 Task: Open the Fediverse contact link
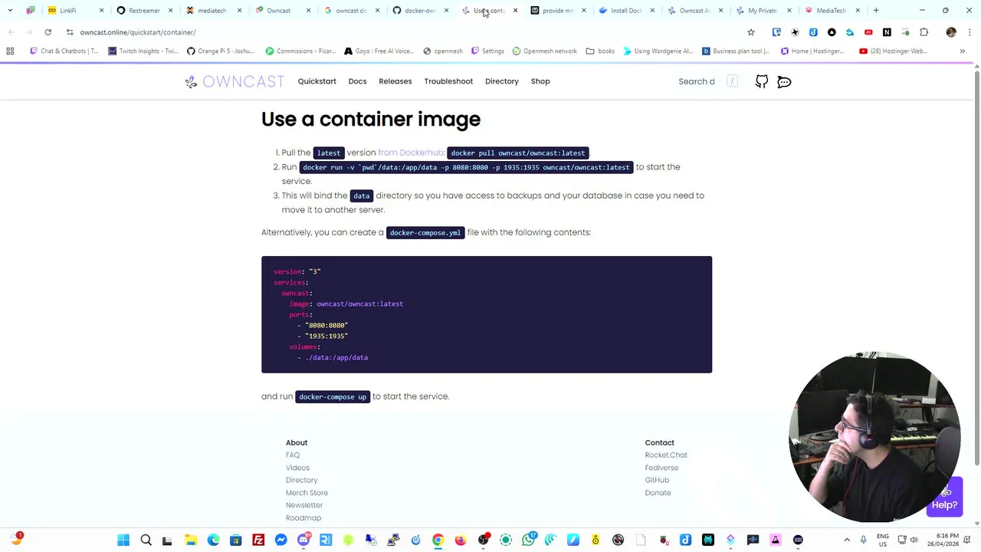tap(661, 468)
